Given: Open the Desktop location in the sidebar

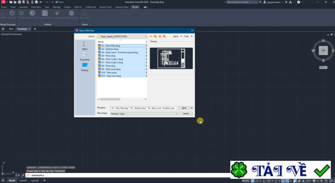Looking at the screenshot, I should [x=85, y=67].
